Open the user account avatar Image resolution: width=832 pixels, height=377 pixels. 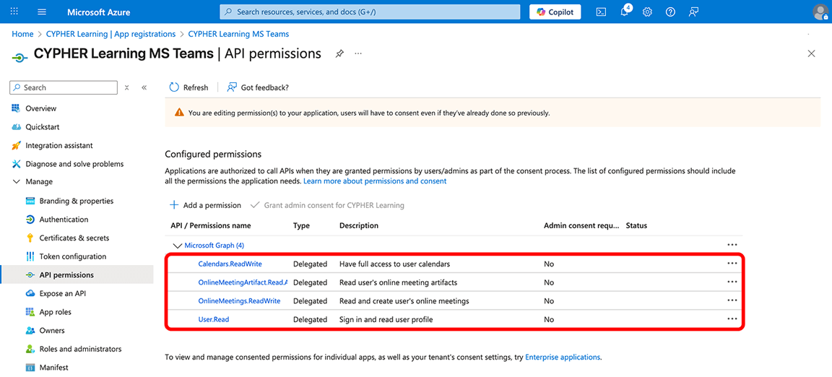[820, 12]
